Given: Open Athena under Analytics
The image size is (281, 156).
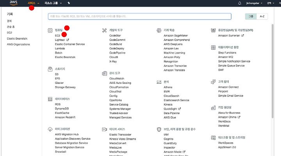Looking at the screenshot, I should 168,87.
